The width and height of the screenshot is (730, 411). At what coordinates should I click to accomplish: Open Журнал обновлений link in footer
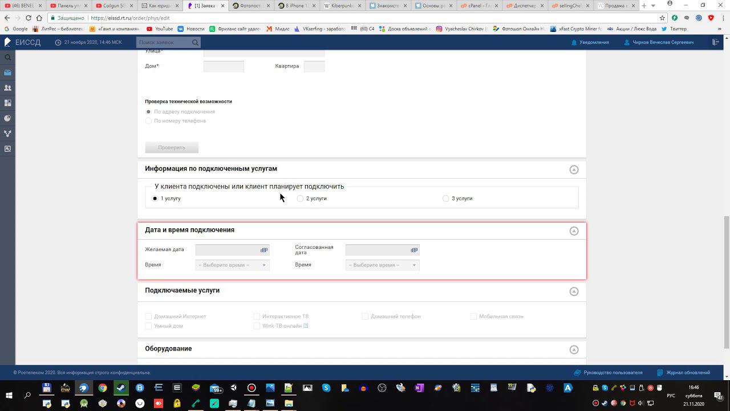(x=683, y=373)
